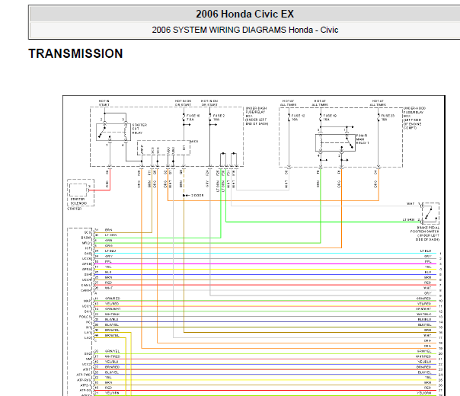Click the FUSE 23 label
The height and width of the screenshot is (396, 460).
pos(388,117)
